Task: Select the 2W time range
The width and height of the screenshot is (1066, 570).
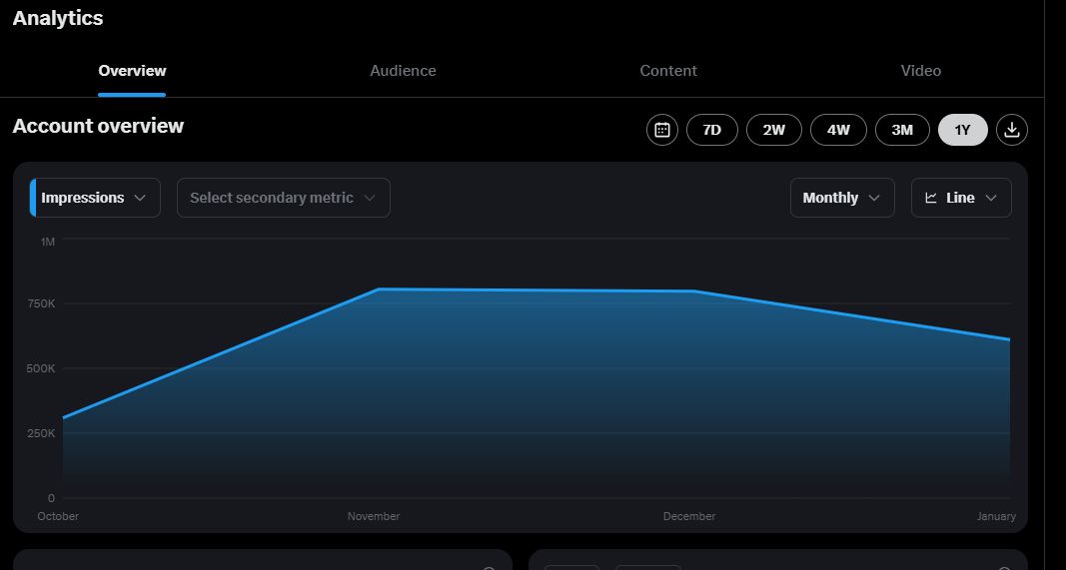Action: pyautogui.click(x=773, y=130)
